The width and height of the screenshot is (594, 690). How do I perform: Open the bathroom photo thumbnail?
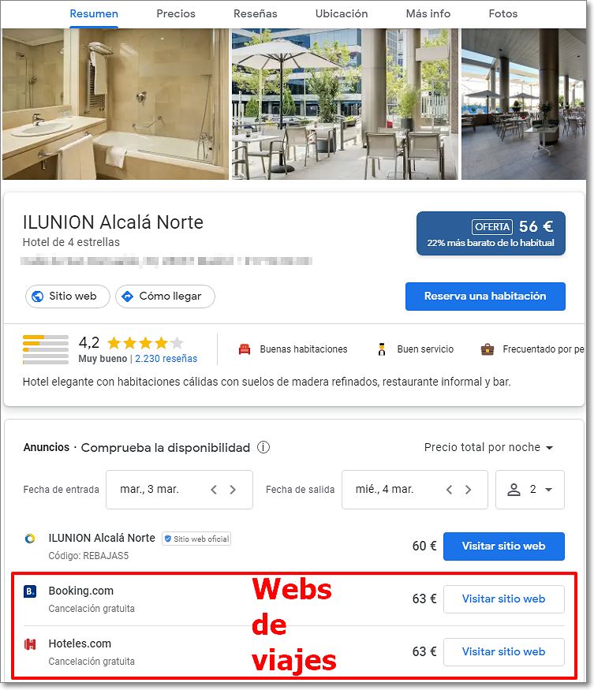tap(115, 104)
